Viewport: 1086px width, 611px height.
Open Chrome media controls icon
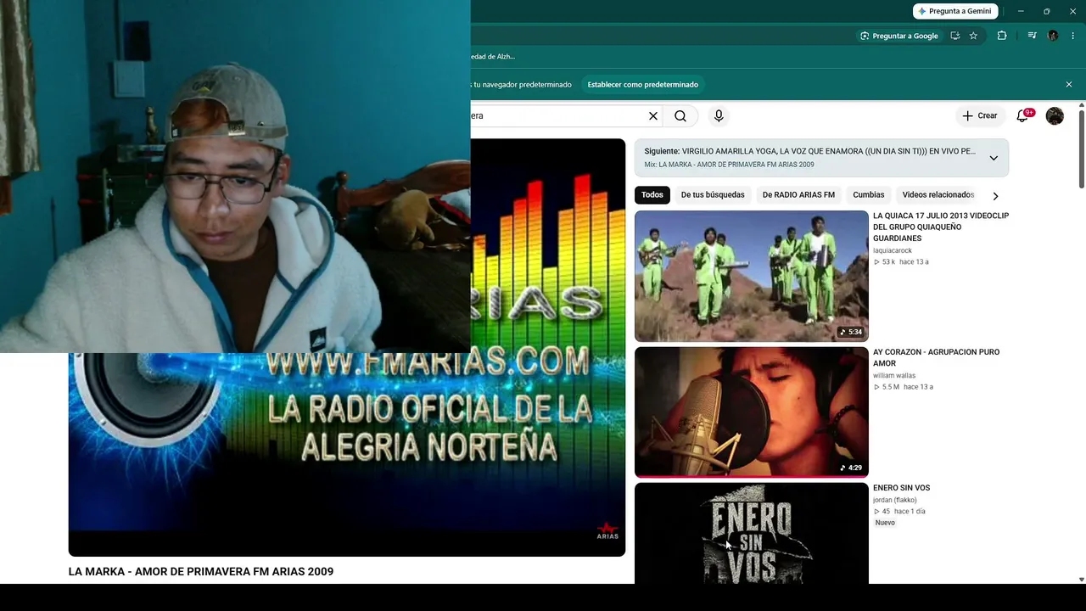(x=1032, y=36)
